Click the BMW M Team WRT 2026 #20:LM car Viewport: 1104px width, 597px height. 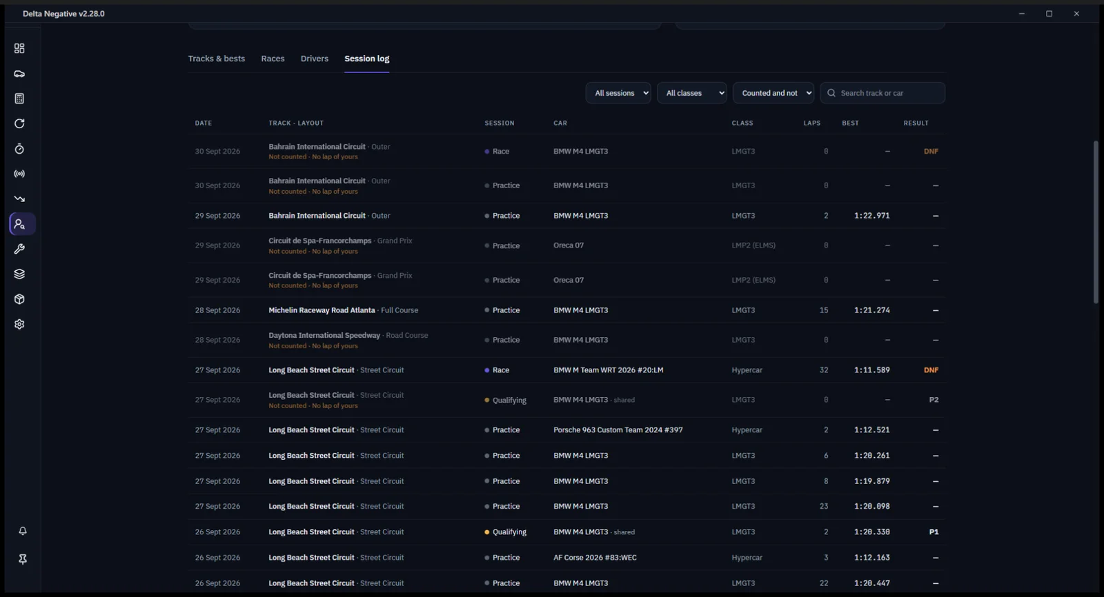click(609, 370)
